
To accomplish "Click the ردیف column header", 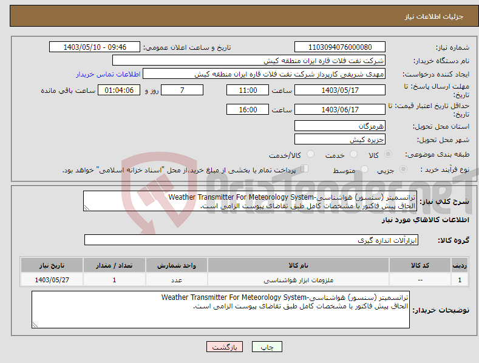I will [x=460, y=265].
